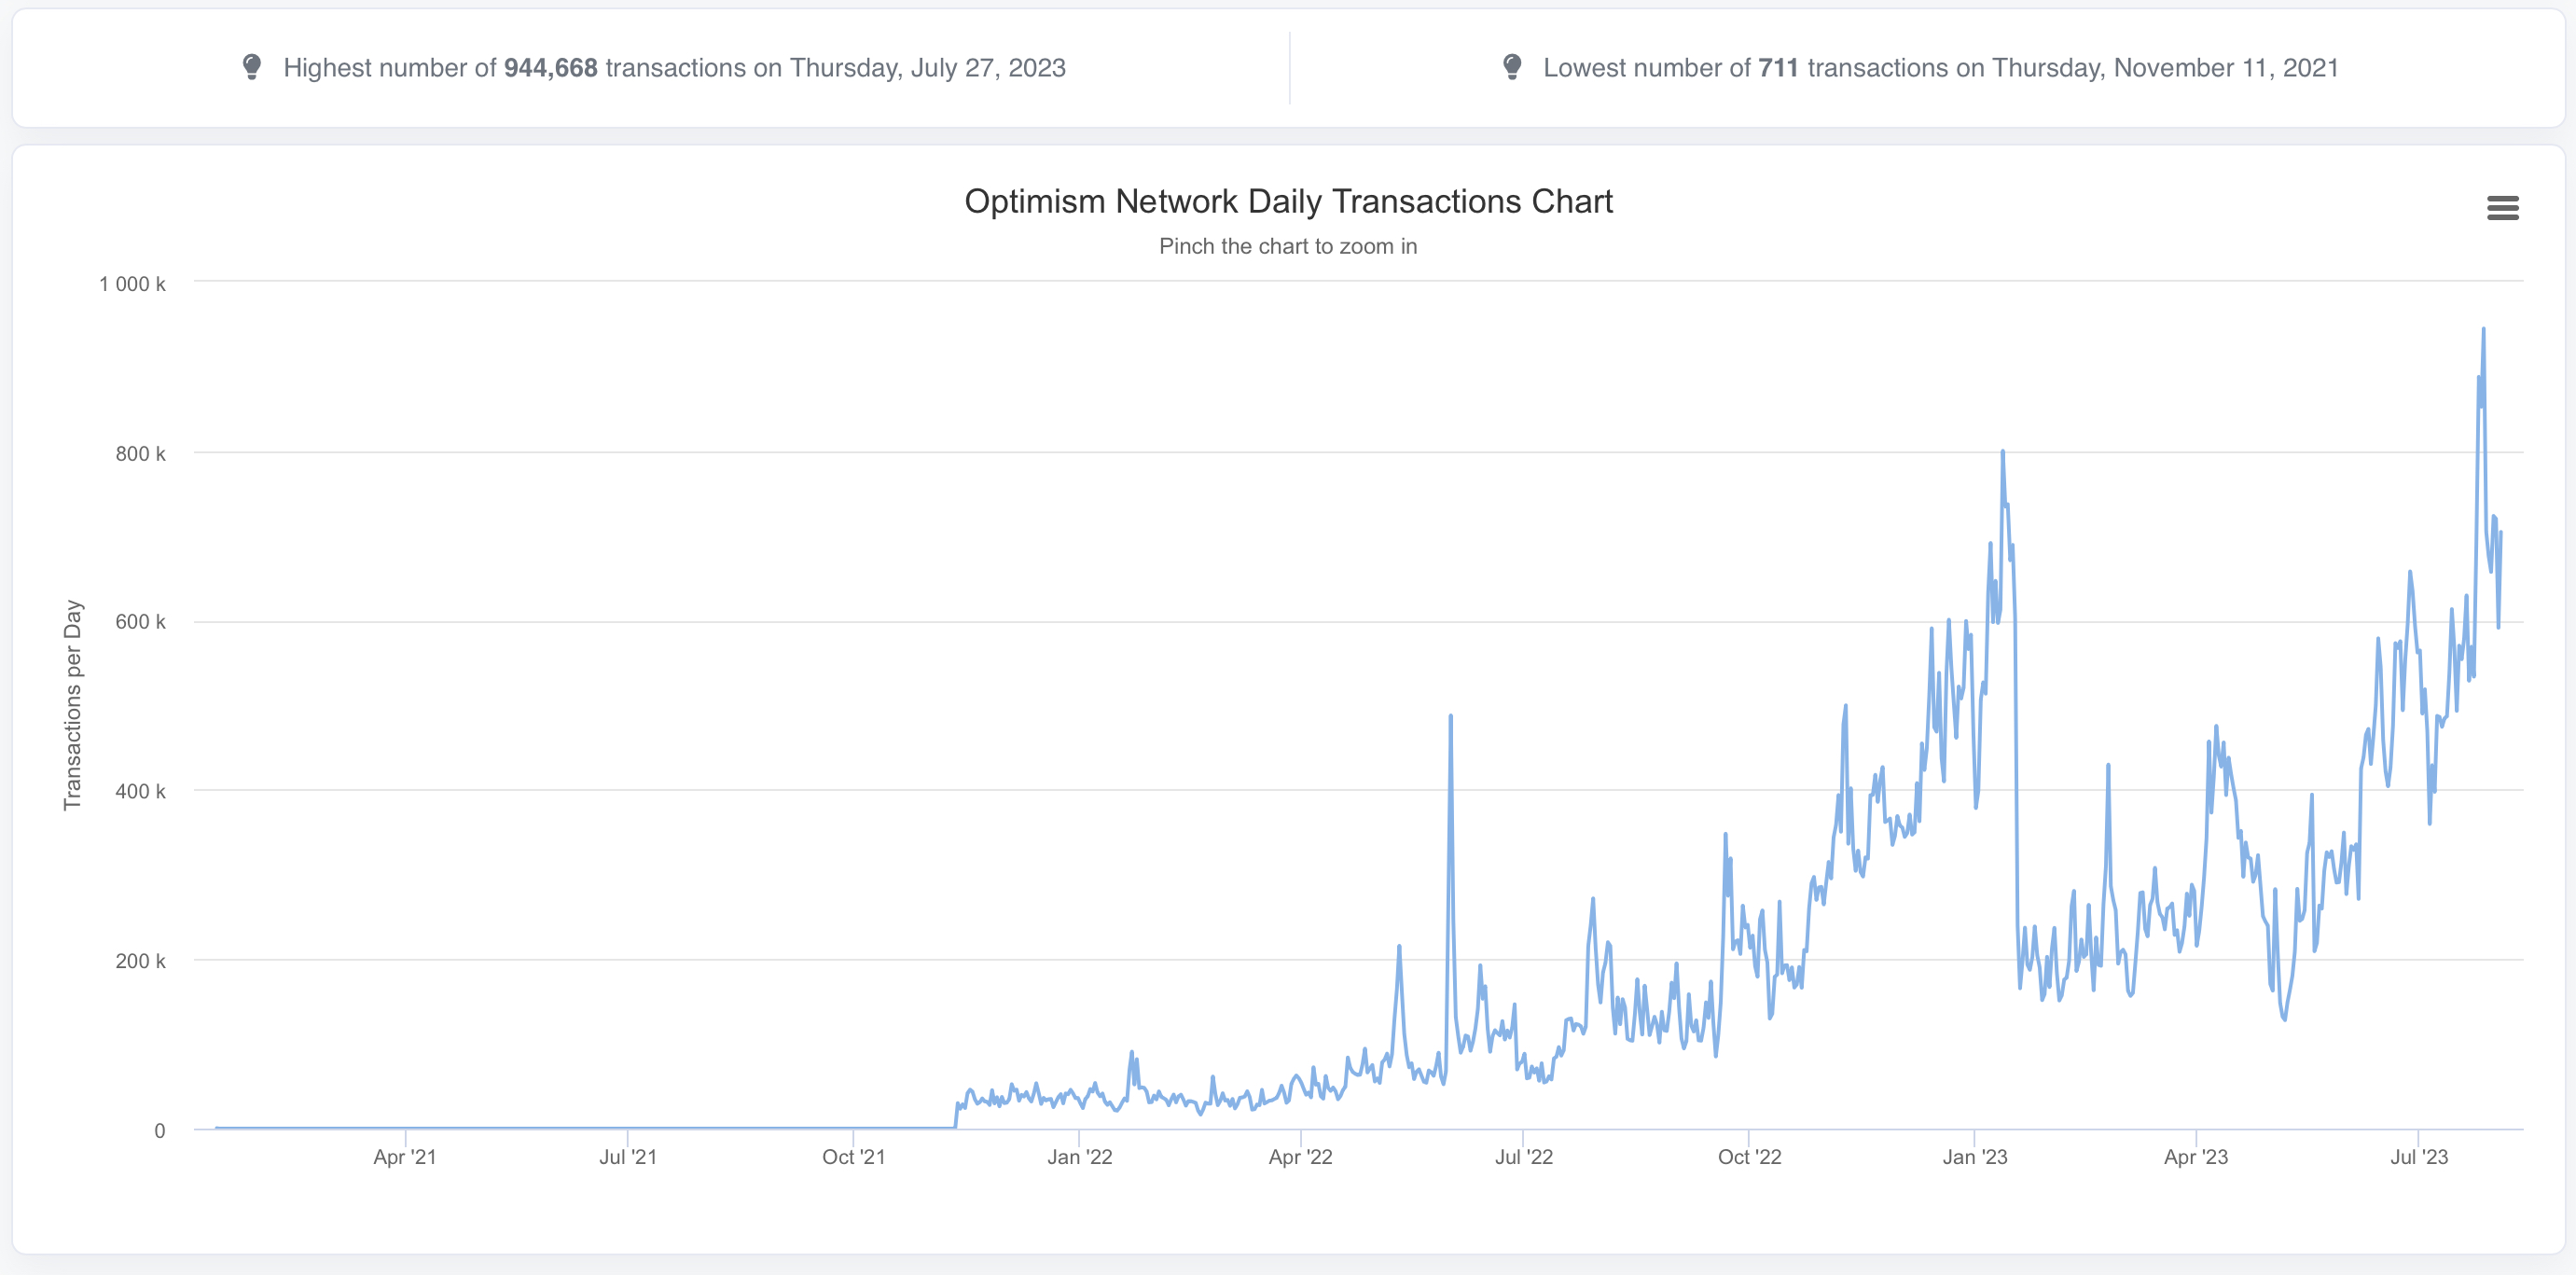Screen dimensions: 2576x1275
Task: Click the bold 711 transactions figure
Action: pos(1778,68)
